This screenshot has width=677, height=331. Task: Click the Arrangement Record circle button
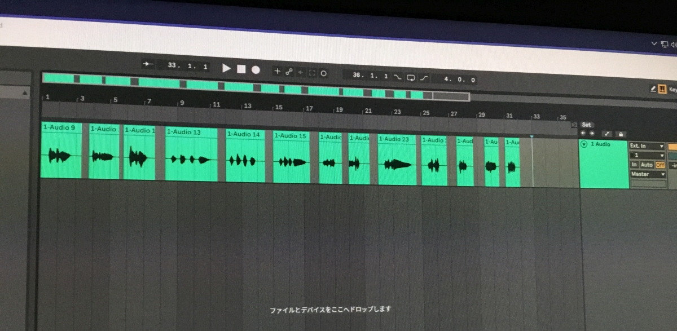click(256, 69)
